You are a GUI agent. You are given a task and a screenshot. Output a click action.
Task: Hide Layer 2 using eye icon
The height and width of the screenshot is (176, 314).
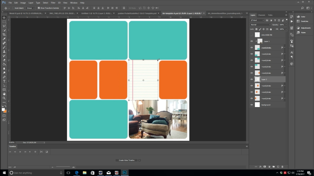tap(252, 79)
